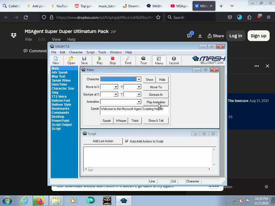The width and height of the screenshot is (275, 206).
Task: Select Script Output in the sidebar
Action: tap(62, 125)
